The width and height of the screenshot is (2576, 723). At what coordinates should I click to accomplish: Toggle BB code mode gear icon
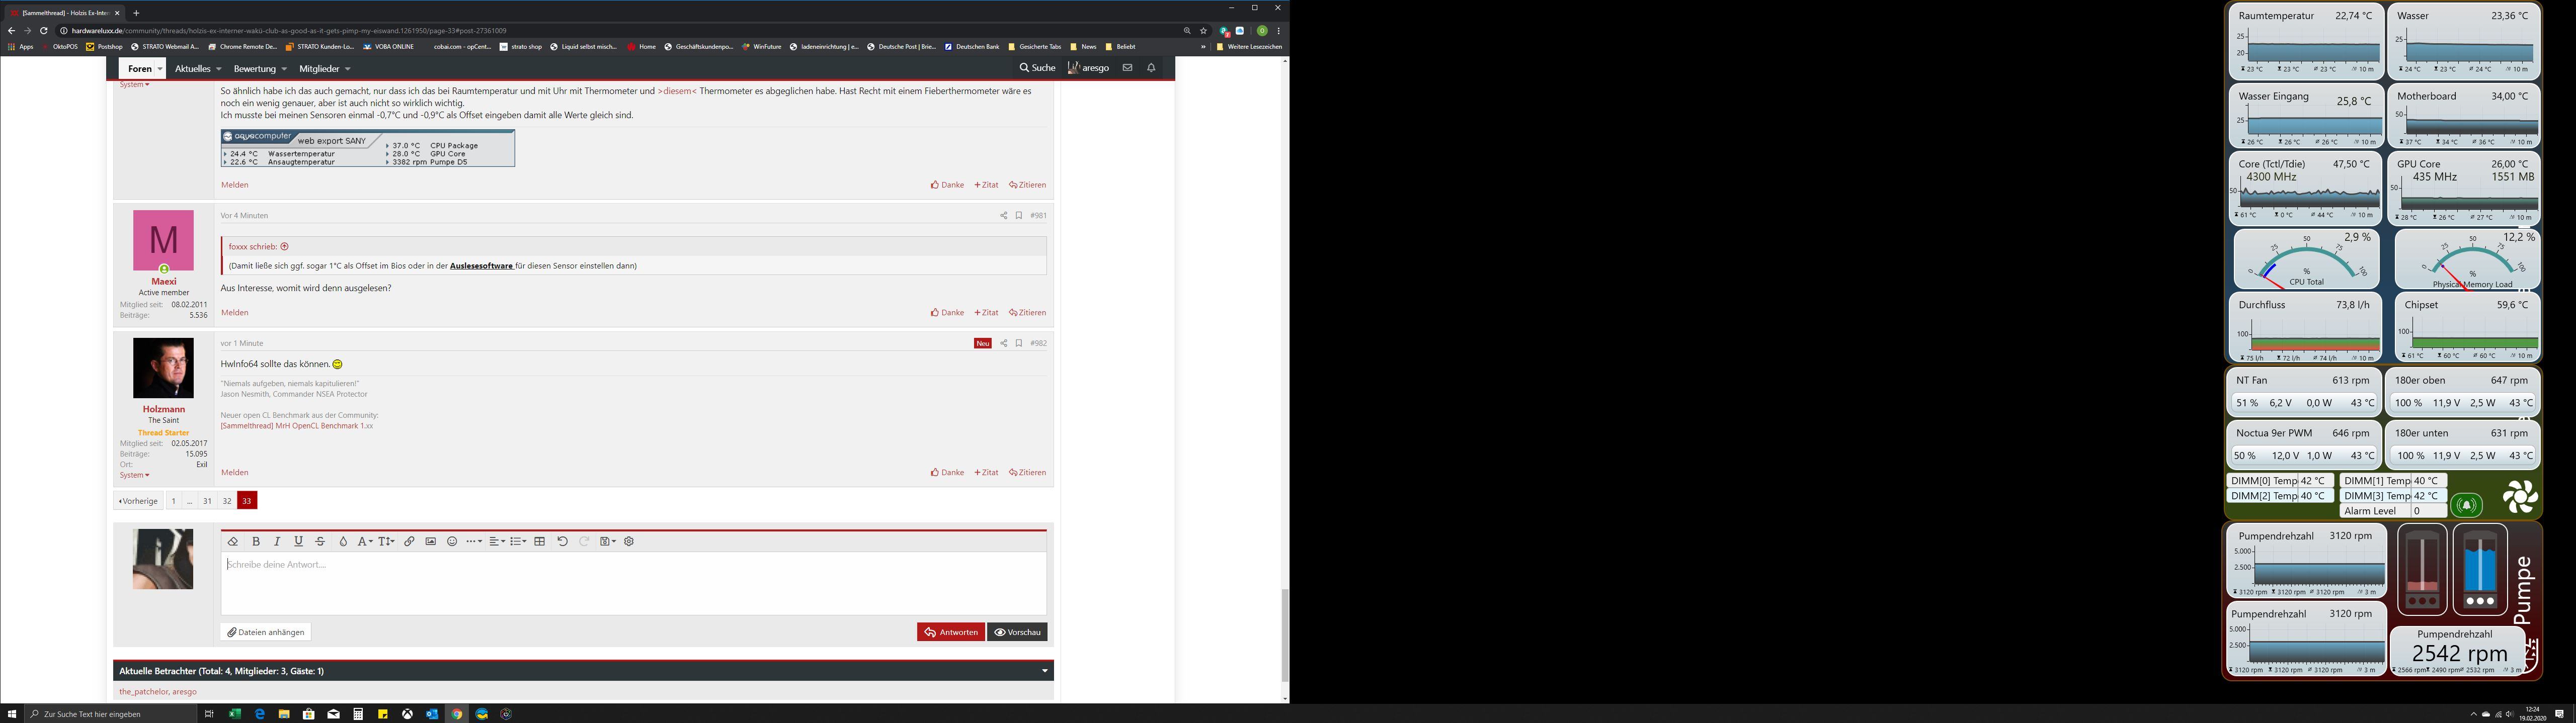629,541
